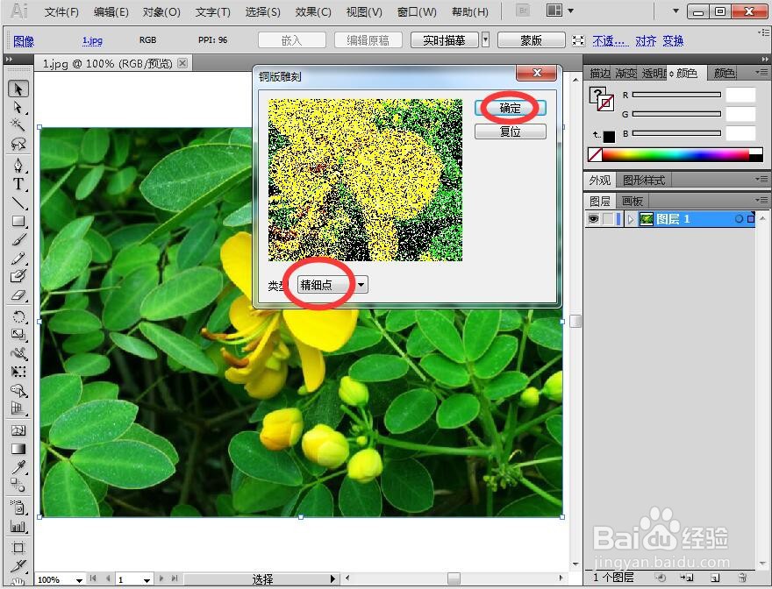Open the layers panel options menu
Image resolution: width=772 pixels, height=589 pixels.
(761, 200)
